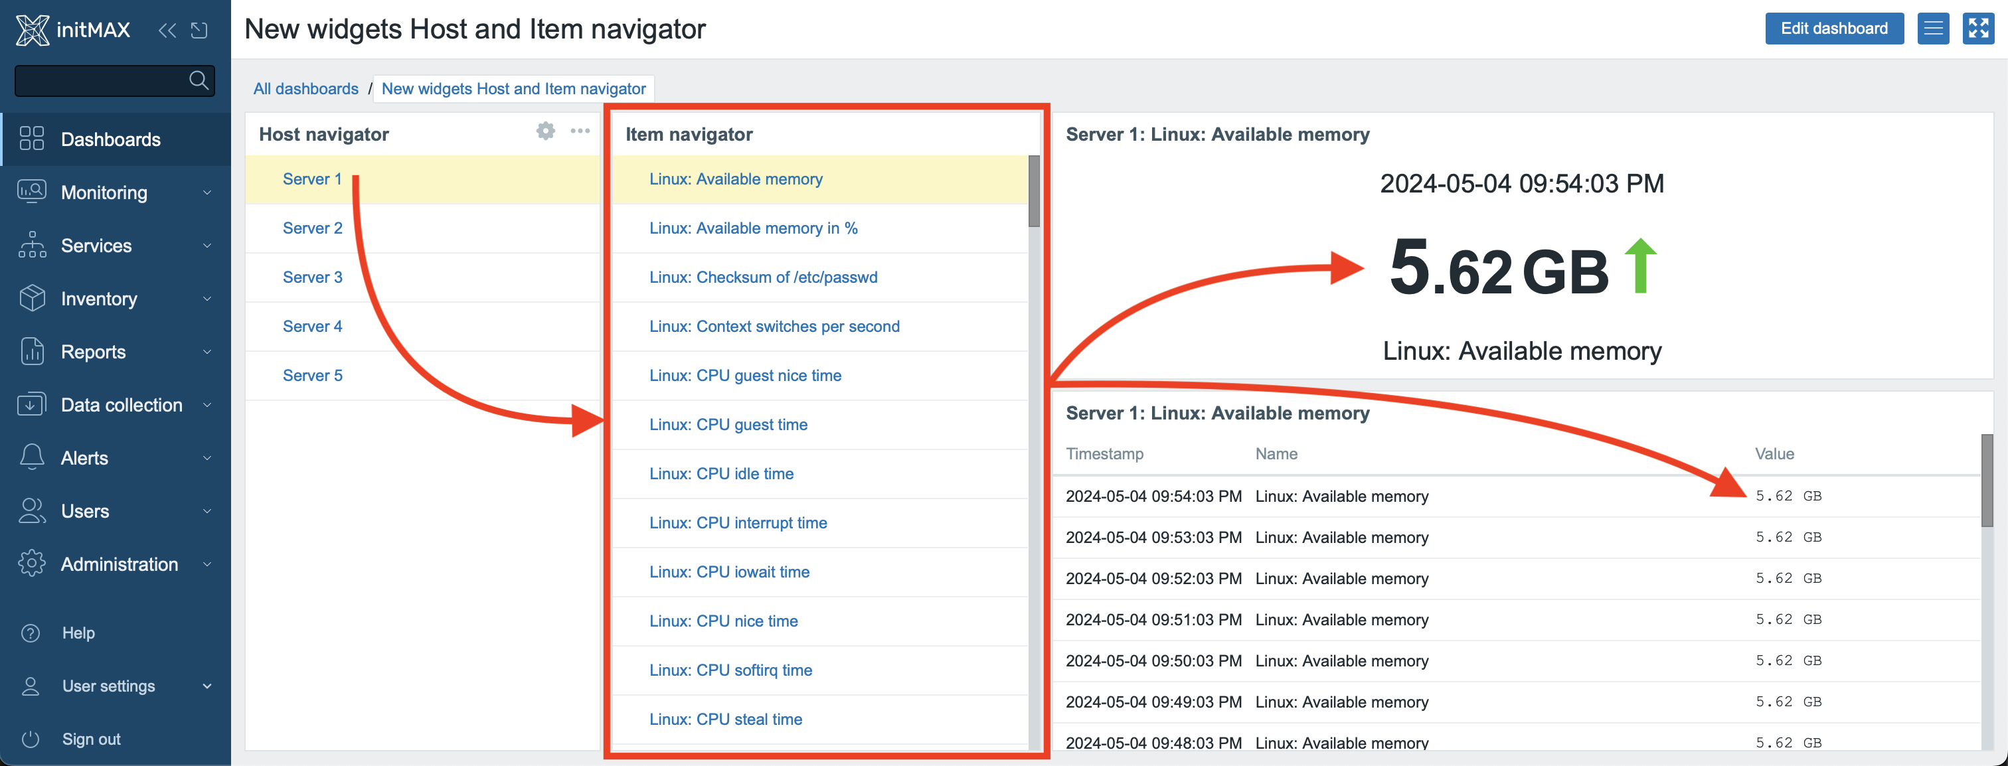Viewport: 2008px width, 766px height.
Task: Expand the Monitoring menu chevron
Action: pyautogui.click(x=207, y=192)
